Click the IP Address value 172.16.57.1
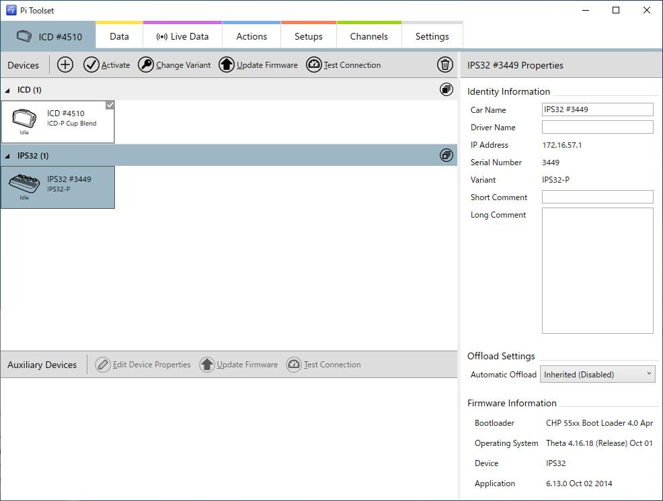 click(x=562, y=145)
